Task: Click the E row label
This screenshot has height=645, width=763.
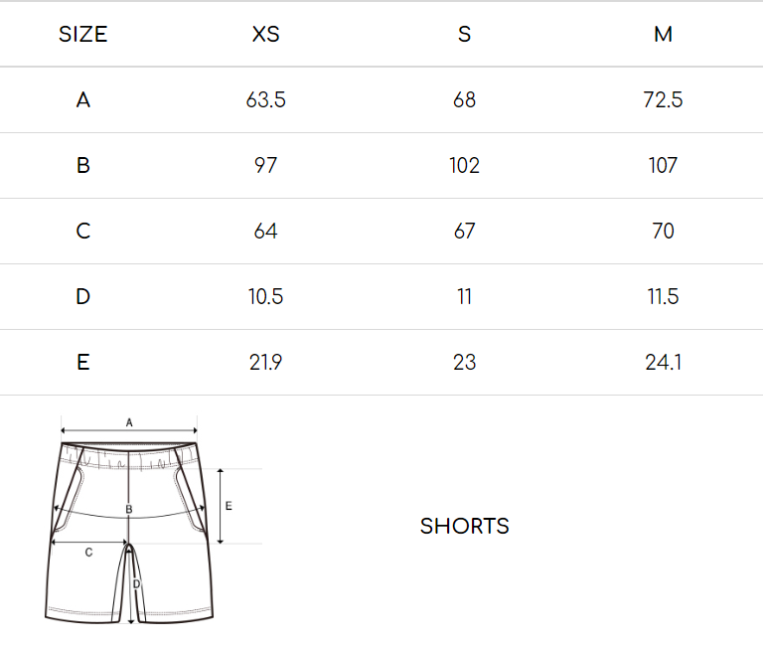Action: (x=83, y=362)
